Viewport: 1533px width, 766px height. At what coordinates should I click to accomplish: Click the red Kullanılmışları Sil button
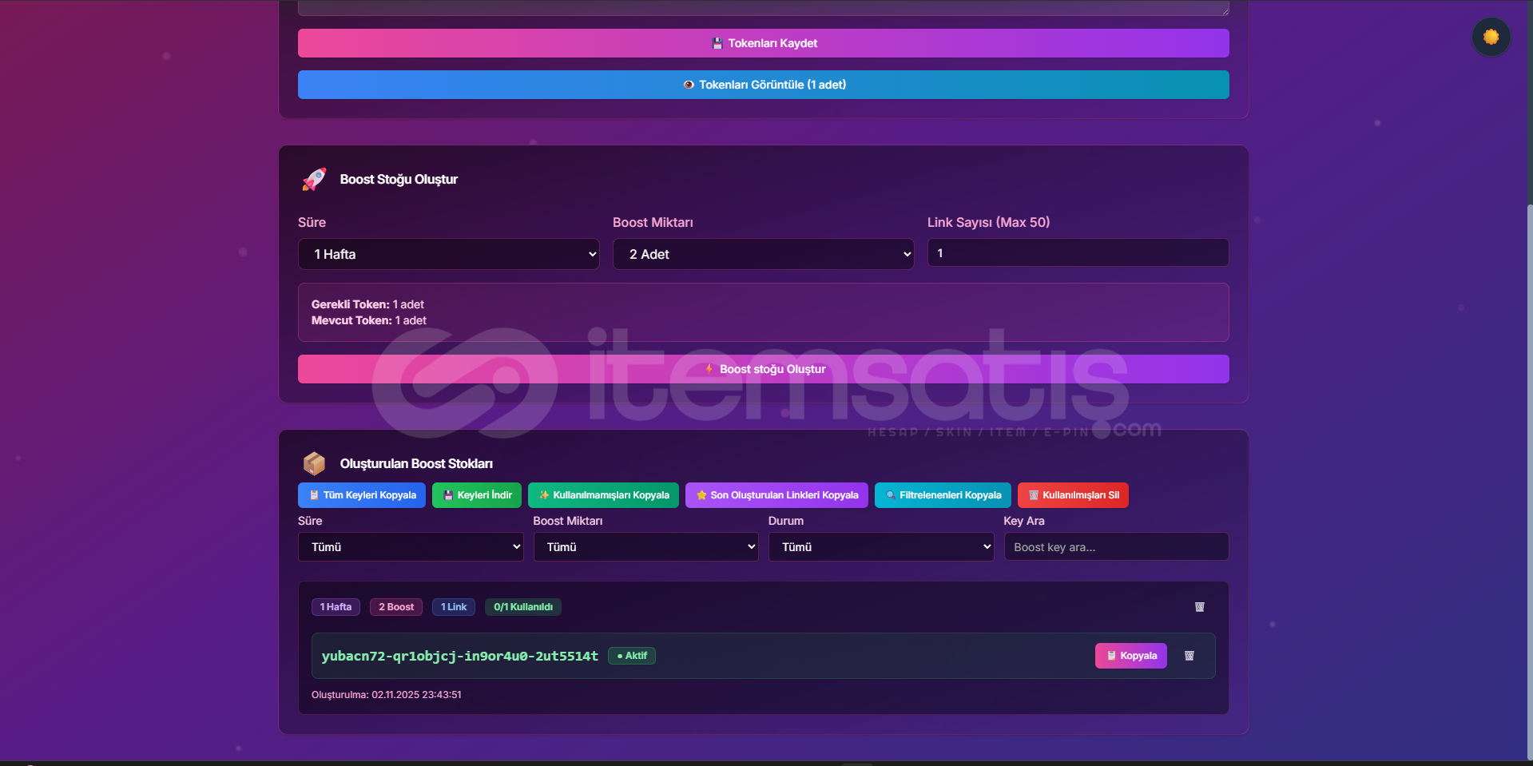[x=1073, y=495]
